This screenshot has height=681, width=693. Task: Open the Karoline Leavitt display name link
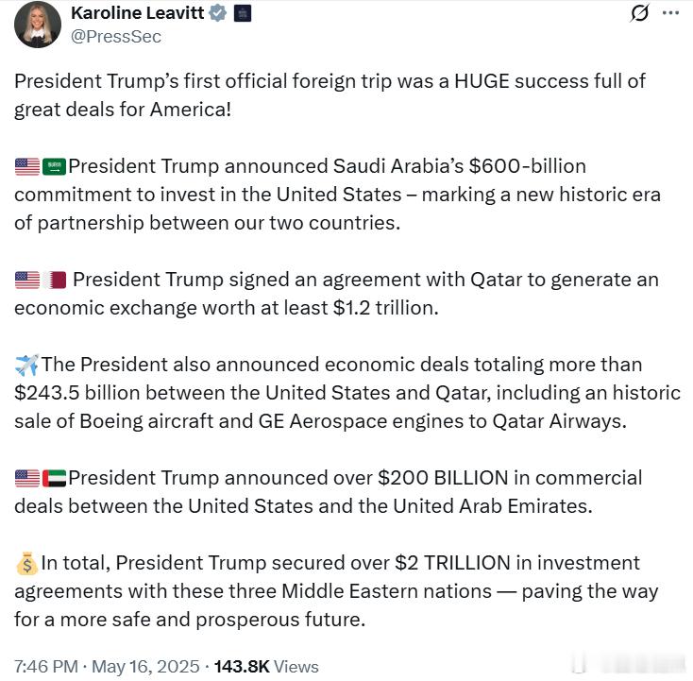point(138,13)
